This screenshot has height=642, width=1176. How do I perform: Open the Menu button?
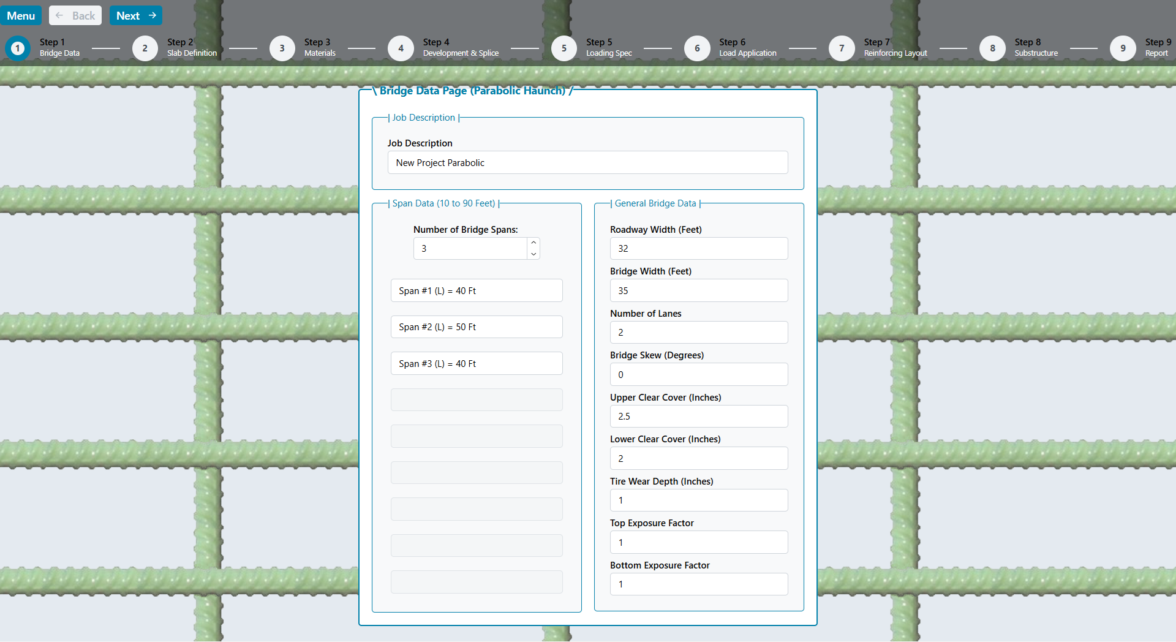click(21, 16)
